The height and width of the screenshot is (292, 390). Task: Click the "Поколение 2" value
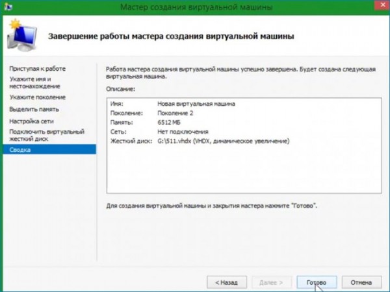click(175, 113)
